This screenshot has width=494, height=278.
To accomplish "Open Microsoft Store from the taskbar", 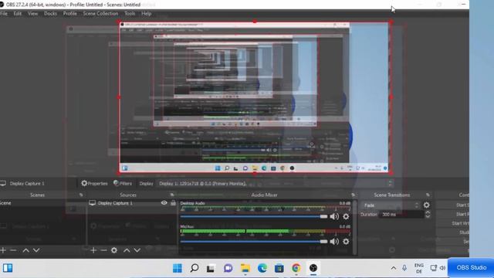I will pos(279,268).
